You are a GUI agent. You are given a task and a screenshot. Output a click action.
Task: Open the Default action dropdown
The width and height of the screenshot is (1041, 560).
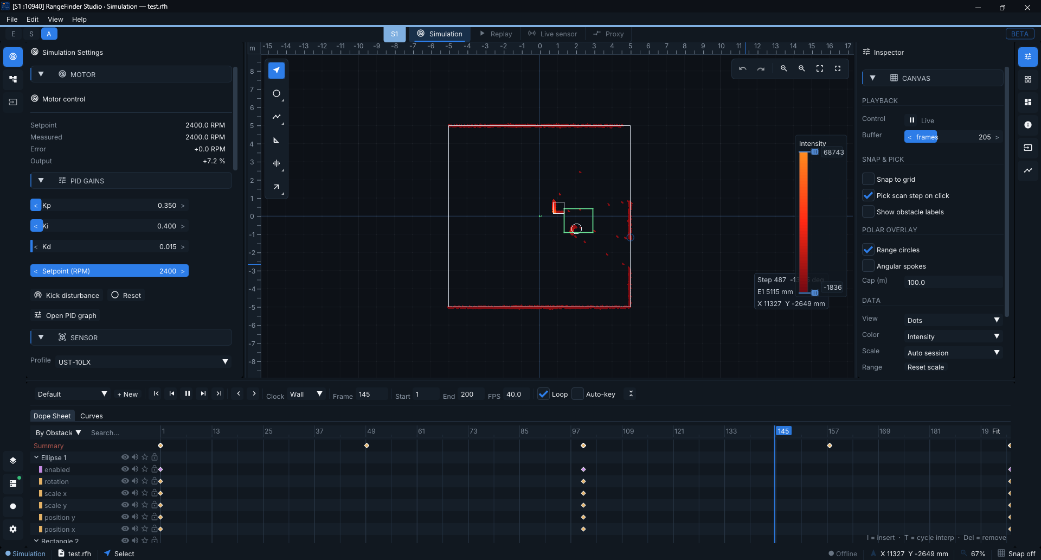click(72, 394)
